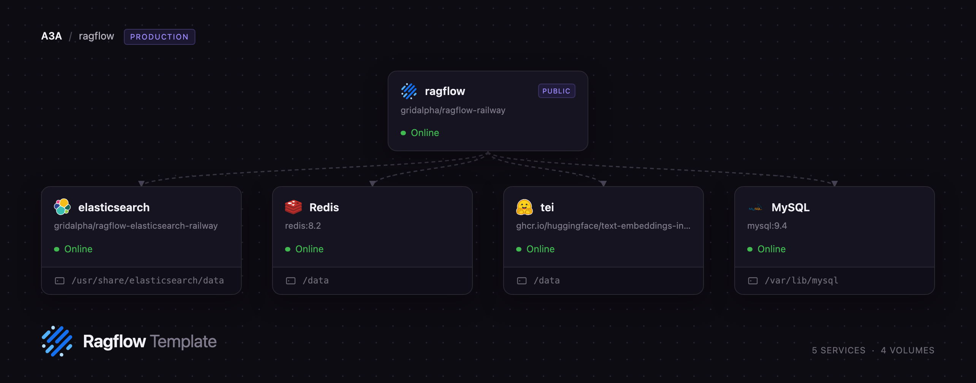Click the Redis red cube icon

coord(293,207)
